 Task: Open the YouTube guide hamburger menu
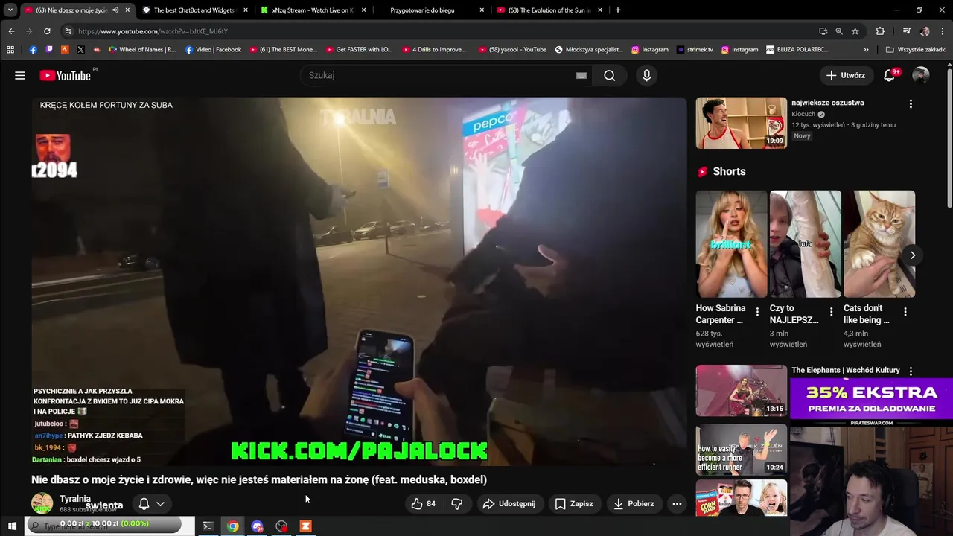(20, 75)
